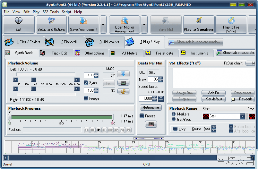Screen dimensions: 258x169
Task: Click cassette icon below Beats Freeze
Action: coord(151,124)
